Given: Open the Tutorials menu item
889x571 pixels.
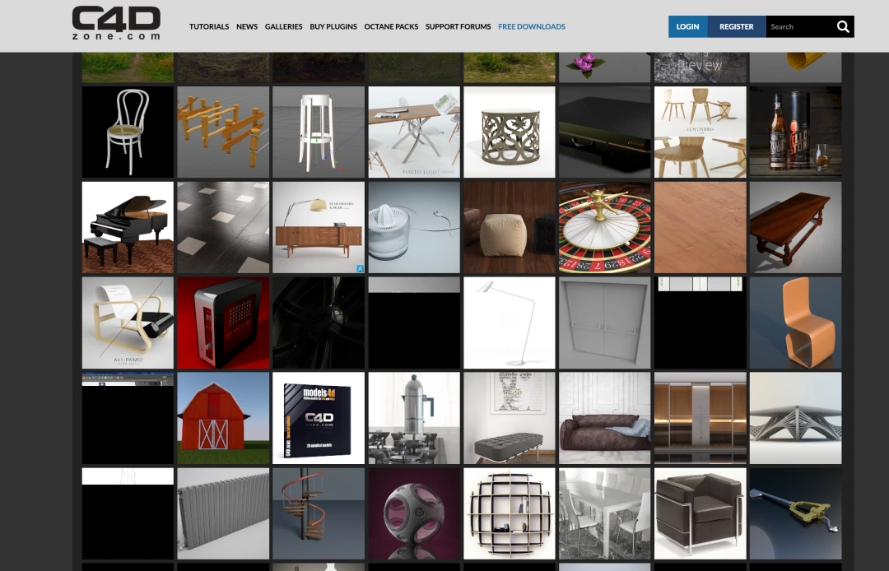Looking at the screenshot, I should point(209,26).
